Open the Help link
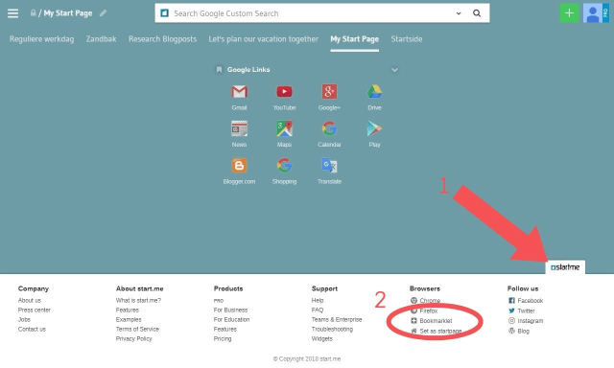 tap(318, 300)
